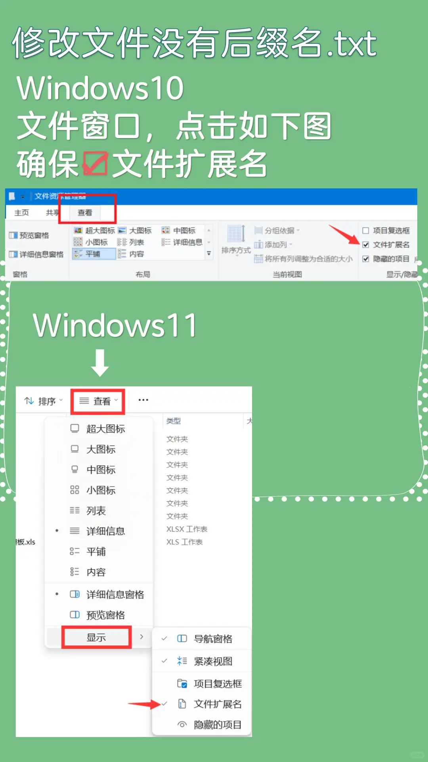Select 中图标 layout in the ribbon
Viewport: 428px width, 762px height.
[179, 230]
